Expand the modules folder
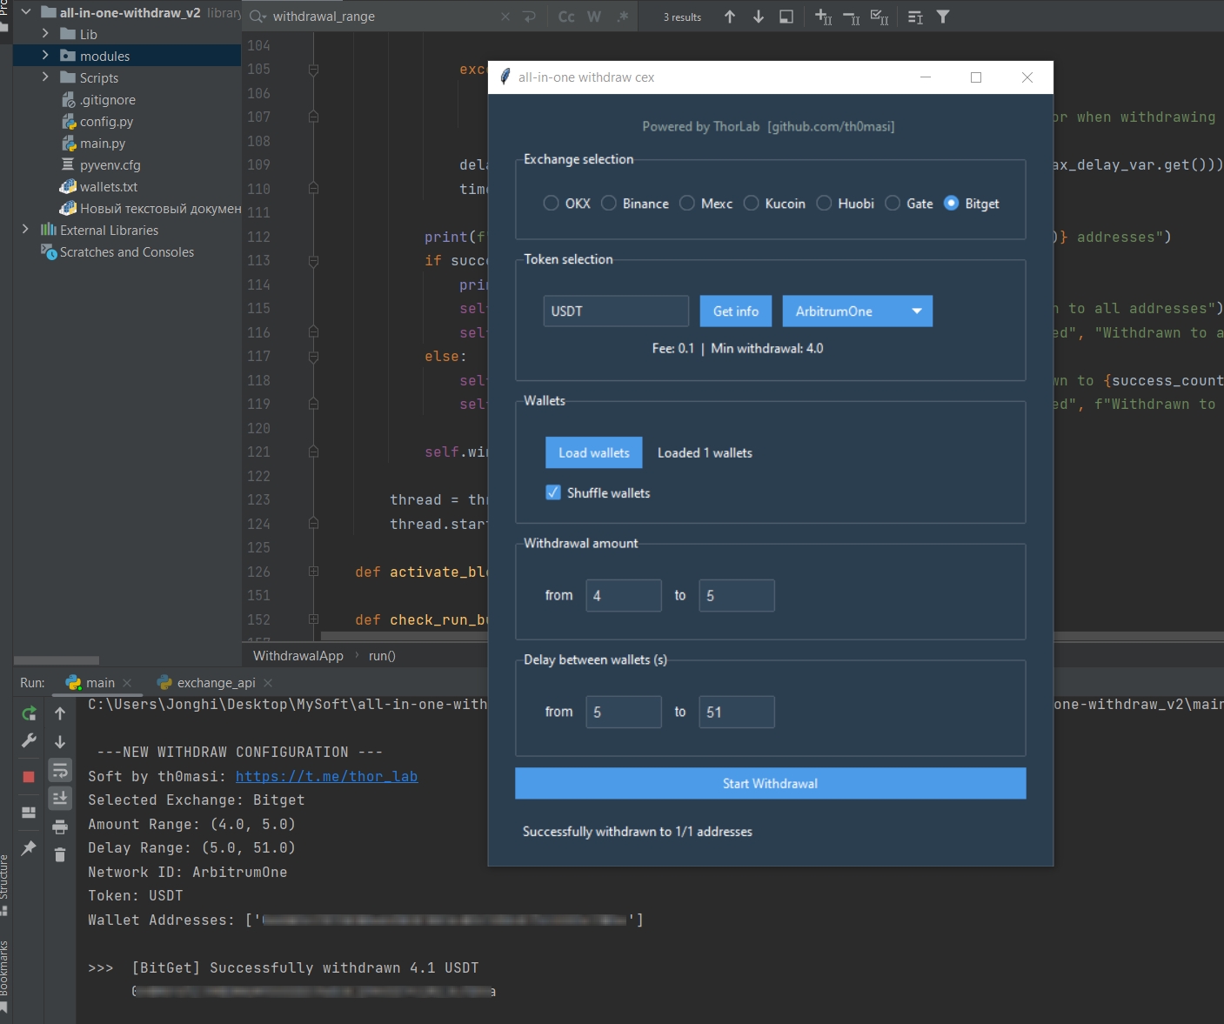1224x1024 pixels. 45,56
